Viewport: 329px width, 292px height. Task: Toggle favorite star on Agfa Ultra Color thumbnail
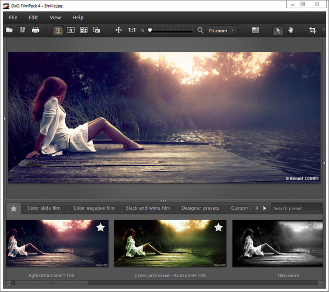[x=100, y=228]
